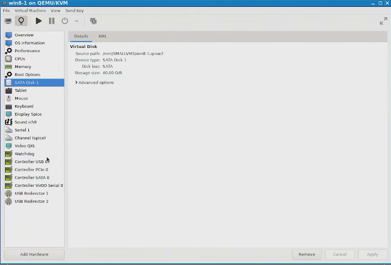Show virtual hardware details lightbulb button
The image size is (391, 265).
[x=21, y=21]
